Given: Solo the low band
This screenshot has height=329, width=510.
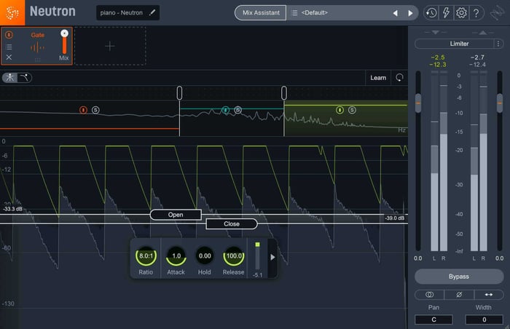Looking at the screenshot, I should pyautogui.click(x=95, y=110).
